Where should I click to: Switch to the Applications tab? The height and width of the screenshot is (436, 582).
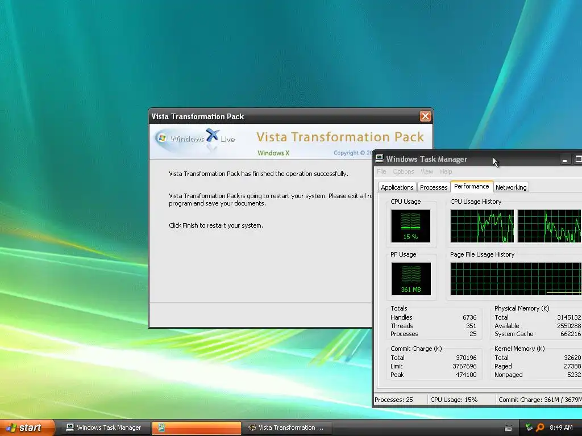coord(397,187)
